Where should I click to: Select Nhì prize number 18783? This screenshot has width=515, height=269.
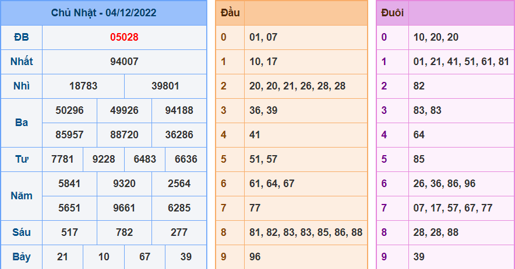pos(83,86)
